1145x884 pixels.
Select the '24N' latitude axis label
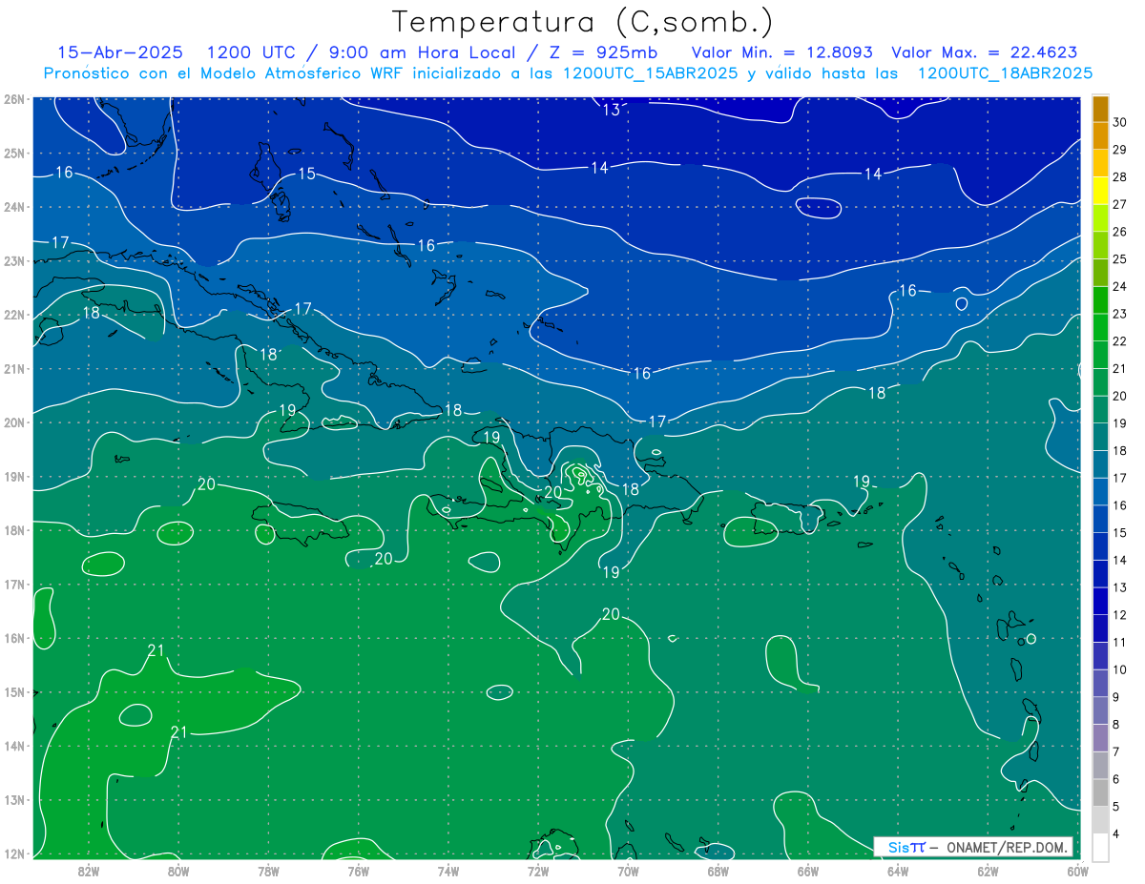[x=14, y=207]
